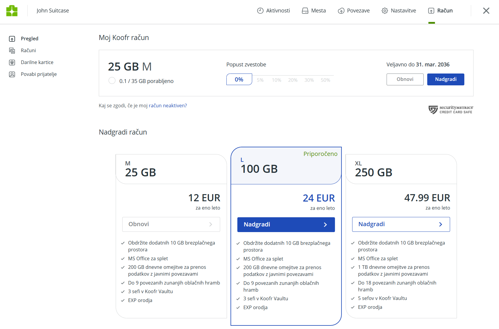
Task: Close the account panel with X
Action: (486, 11)
